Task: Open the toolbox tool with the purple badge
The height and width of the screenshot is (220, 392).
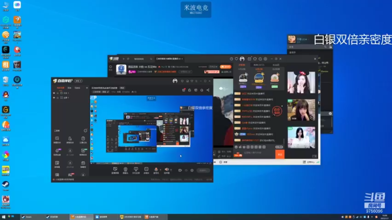Action: pos(57,152)
